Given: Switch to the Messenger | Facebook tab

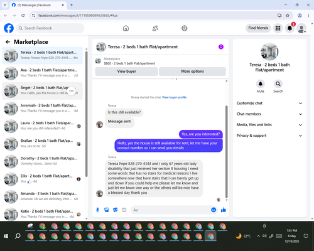Looking at the screenshot, I should pyautogui.click(x=38, y=5).
